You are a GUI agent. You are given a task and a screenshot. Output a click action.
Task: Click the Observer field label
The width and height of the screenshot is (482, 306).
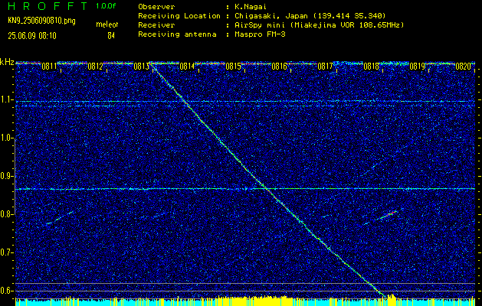pyautogui.click(x=156, y=6)
